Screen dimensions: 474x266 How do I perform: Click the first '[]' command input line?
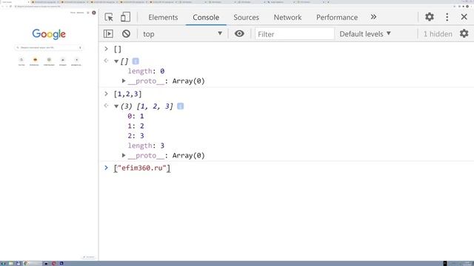click(x=118, y=50)
